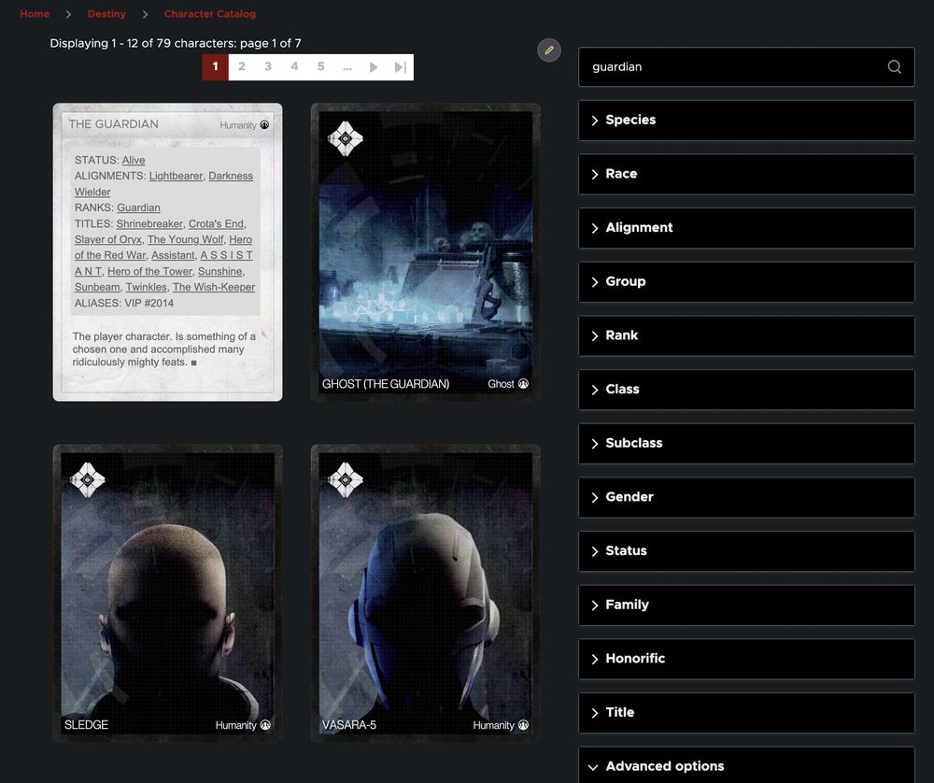Click the pagination ellipsis
The image size is (934, 783).
[347, 67]
